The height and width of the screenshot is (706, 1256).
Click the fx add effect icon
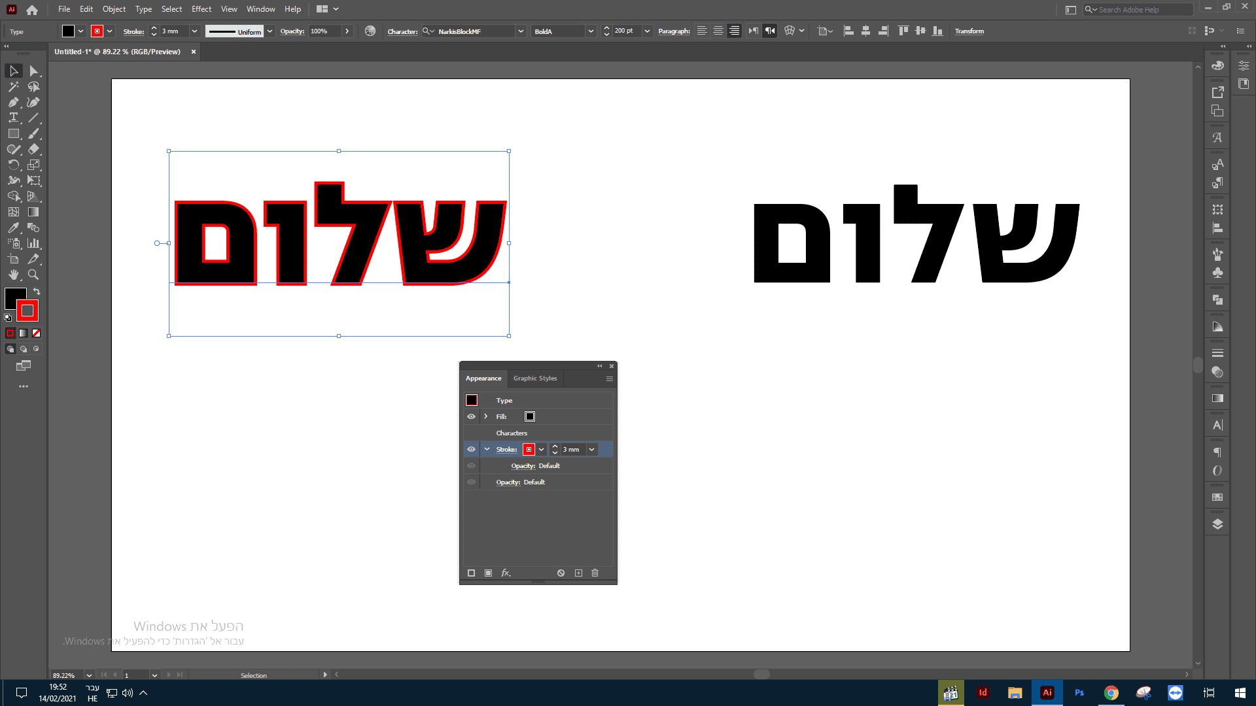click(506, 573)
